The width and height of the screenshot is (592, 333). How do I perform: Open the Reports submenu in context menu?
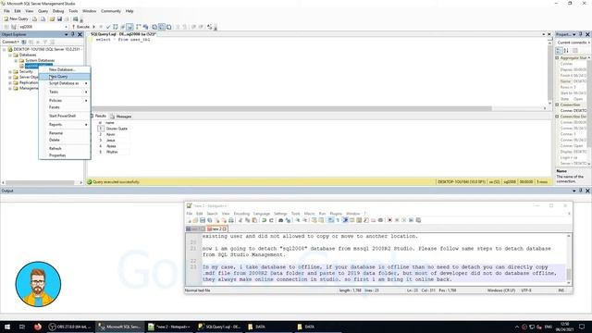[x=65, y=124]
